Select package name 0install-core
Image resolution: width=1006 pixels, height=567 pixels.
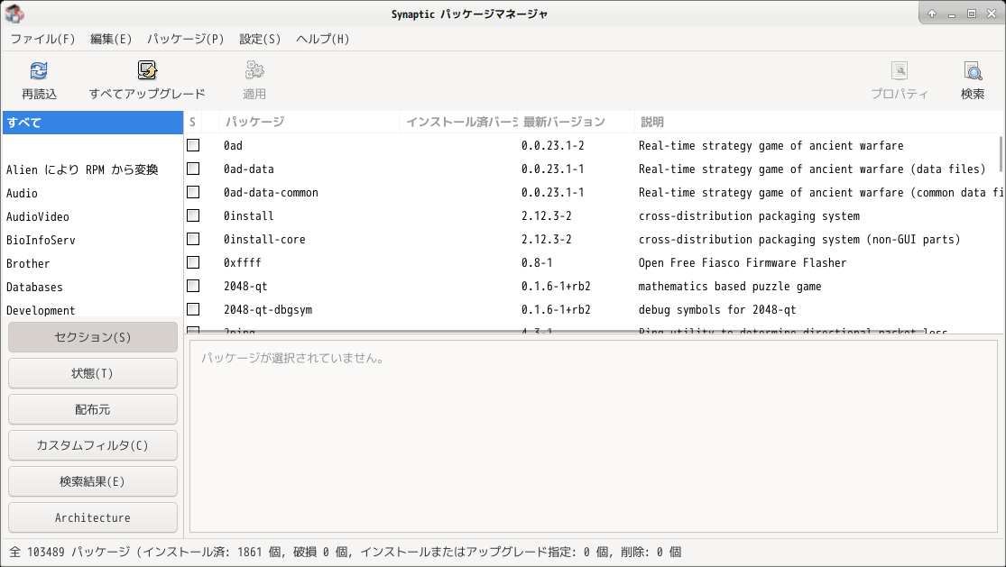click(264, 239)
